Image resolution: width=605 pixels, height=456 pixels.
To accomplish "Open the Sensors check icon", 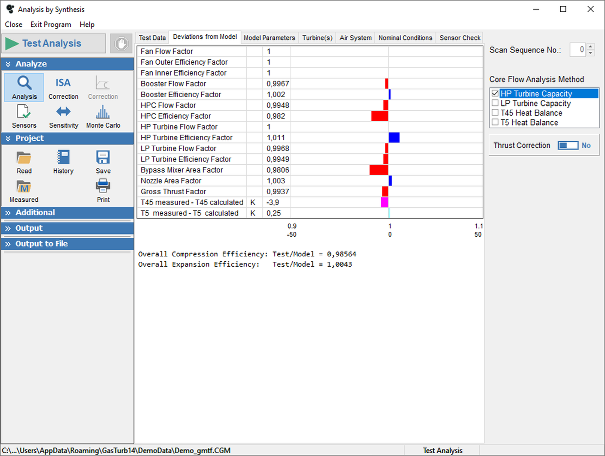I will 24,116.
